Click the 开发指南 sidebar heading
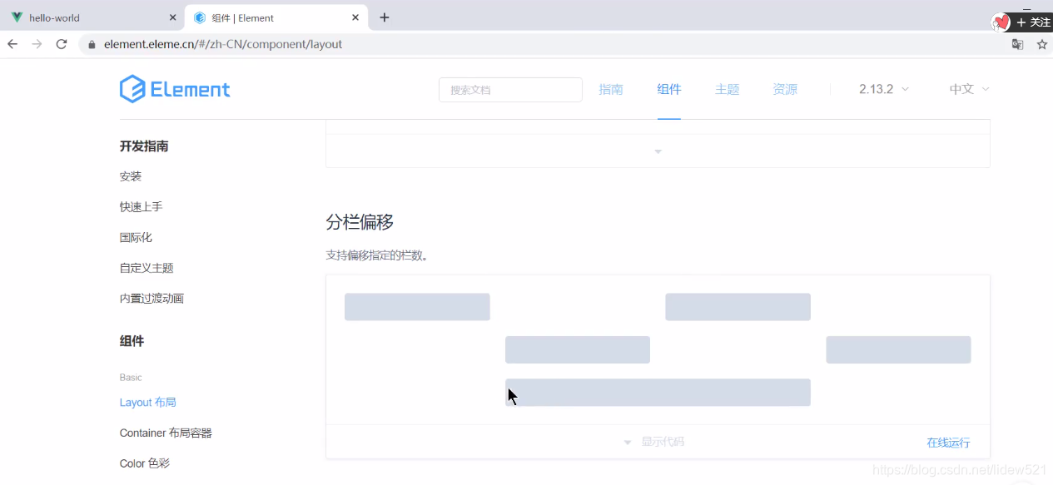Screen dimensions: 1053x485 click(x=144, y=146)
